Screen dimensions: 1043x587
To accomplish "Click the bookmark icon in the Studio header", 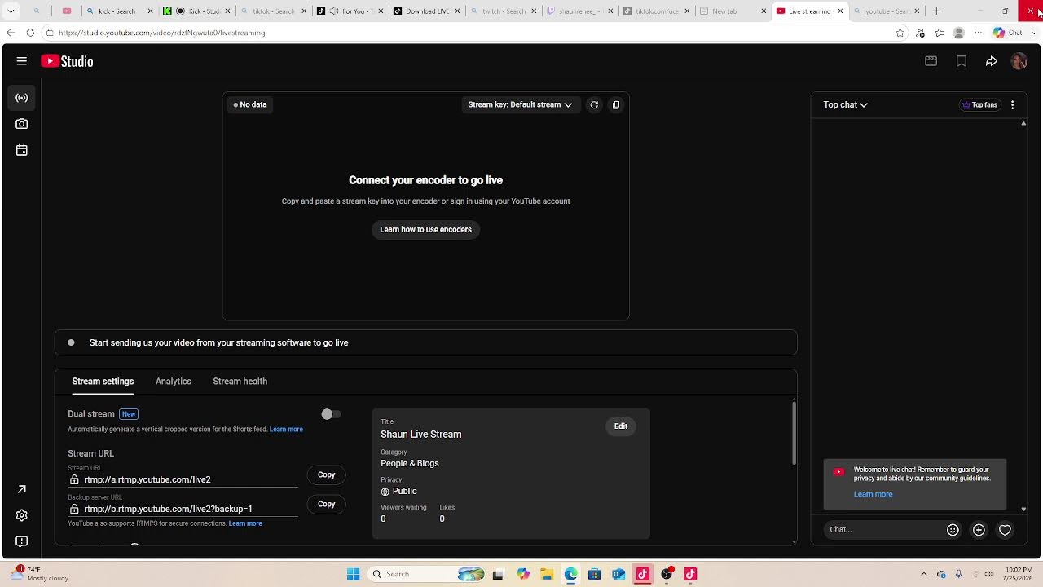I will (x=962, y=61).
